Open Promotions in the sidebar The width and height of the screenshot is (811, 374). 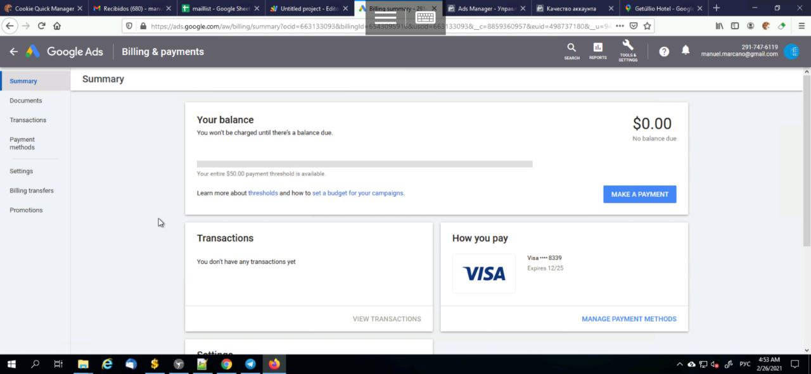[x=26, y=210]
